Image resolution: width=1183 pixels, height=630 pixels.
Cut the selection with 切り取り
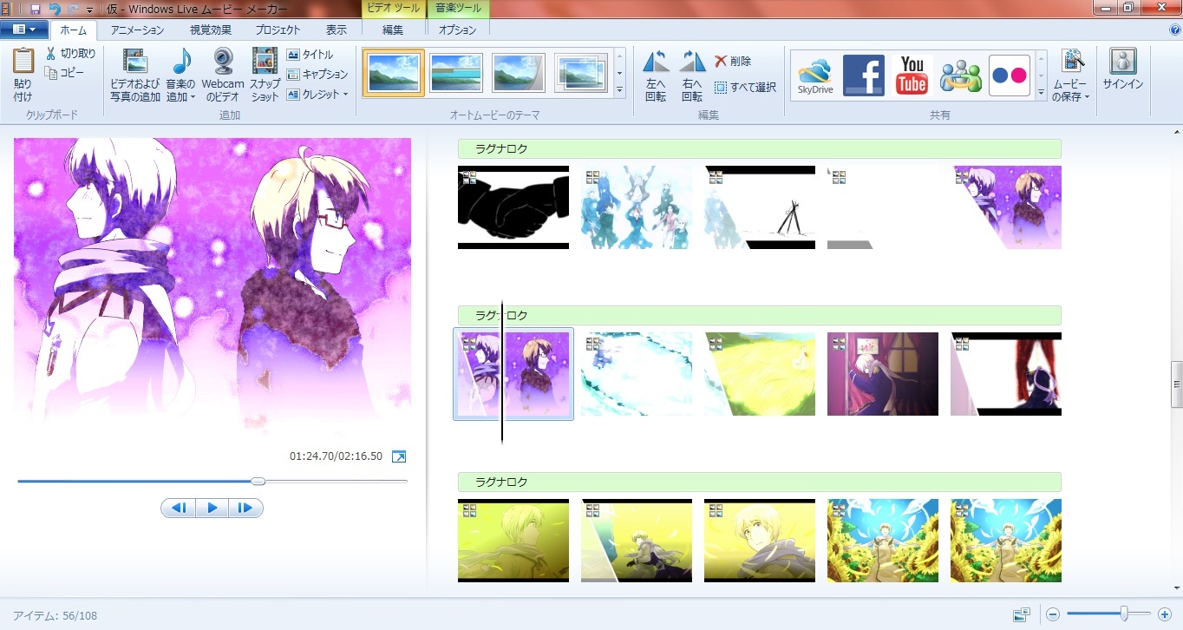pos(71,54)
